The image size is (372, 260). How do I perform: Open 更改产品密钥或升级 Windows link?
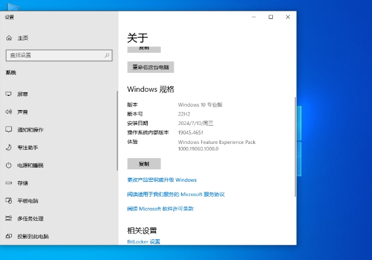[x=161, y=179]
